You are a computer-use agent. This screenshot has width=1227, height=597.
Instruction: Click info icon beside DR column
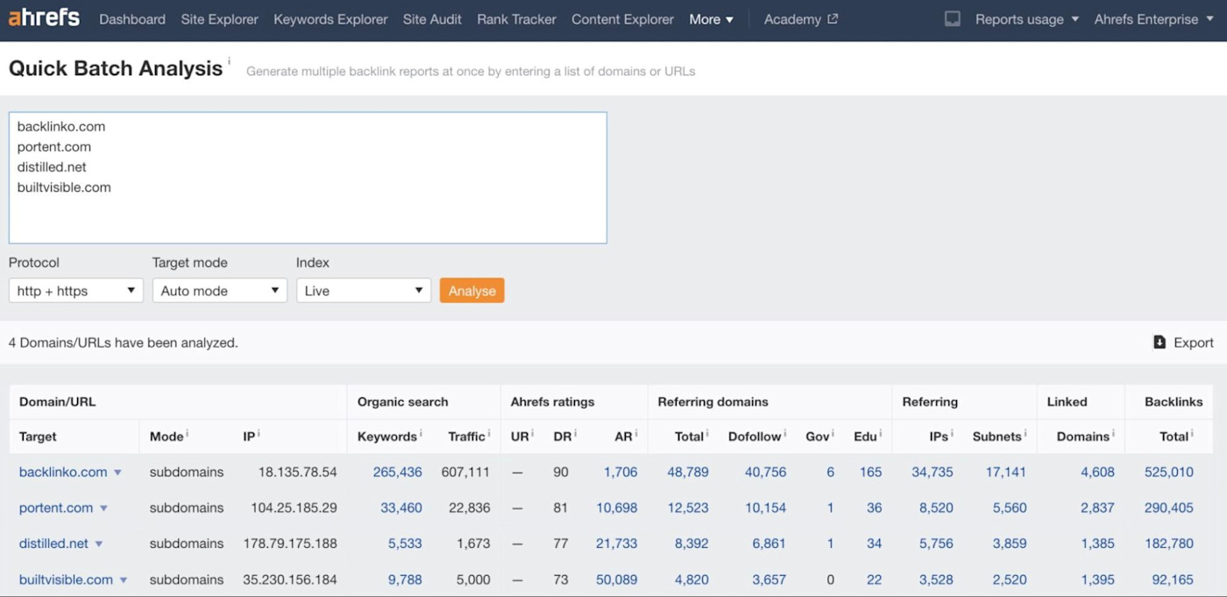(575, 432)
